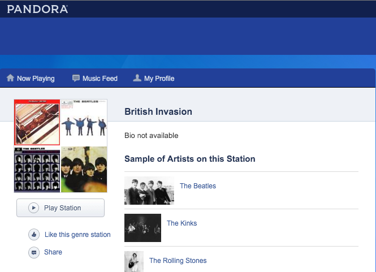Open The Kinks artist link

181,223
